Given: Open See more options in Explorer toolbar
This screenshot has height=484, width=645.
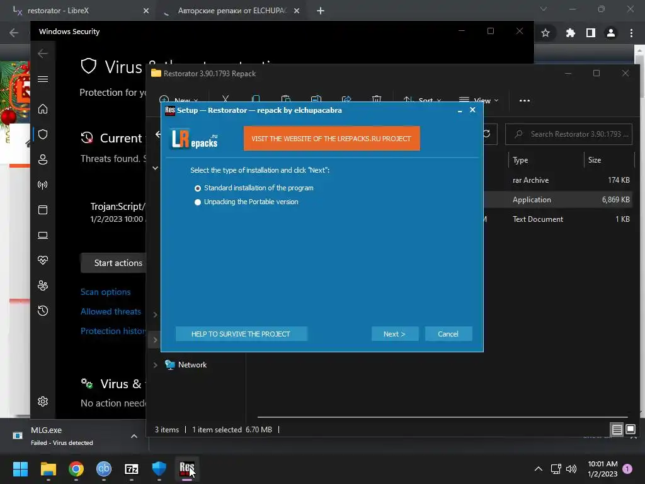Looking at the screenshot, I should [x=525, y=100].
